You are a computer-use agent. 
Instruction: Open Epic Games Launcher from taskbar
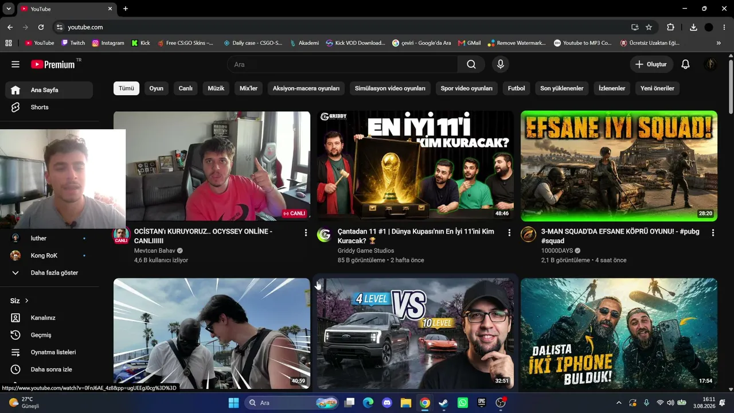482,403
